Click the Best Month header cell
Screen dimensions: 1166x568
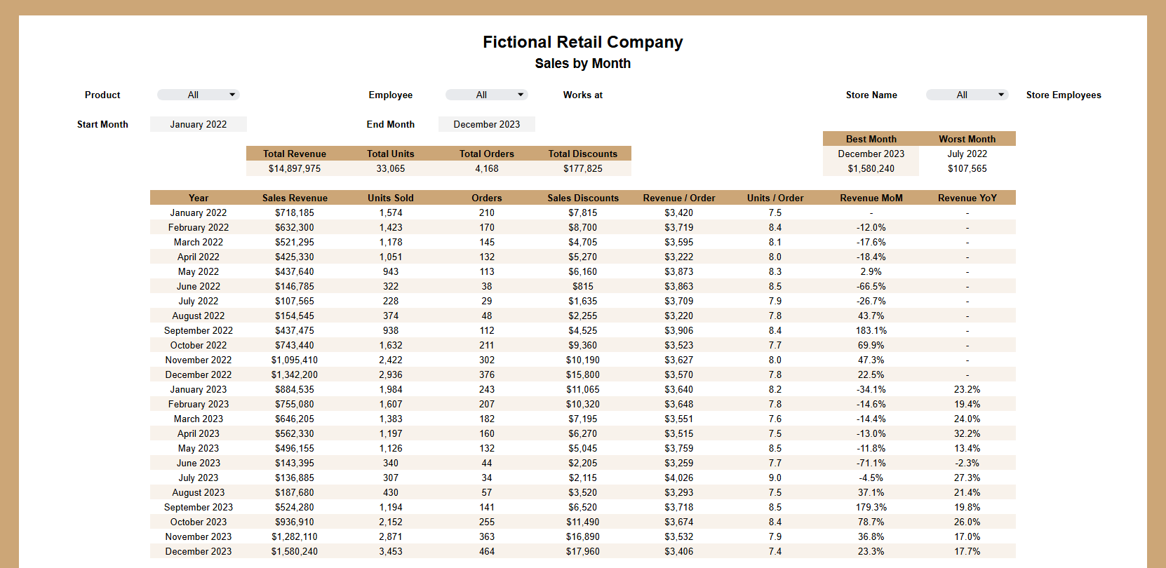[871, 139]
